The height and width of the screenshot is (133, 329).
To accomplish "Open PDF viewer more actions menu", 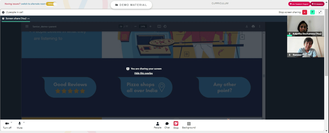I will click(x=260, y=27).
